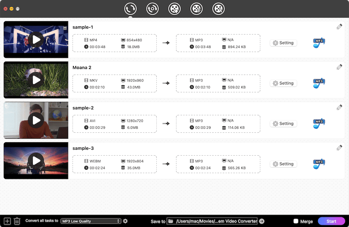Viewport: 349px width, 227px height.
Task: Click the 1920x804 resolution value
Action: (135, 161)
